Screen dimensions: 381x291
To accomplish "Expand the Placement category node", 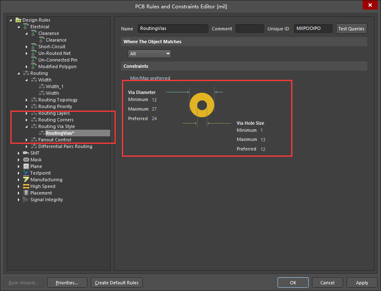I will 19,193.
